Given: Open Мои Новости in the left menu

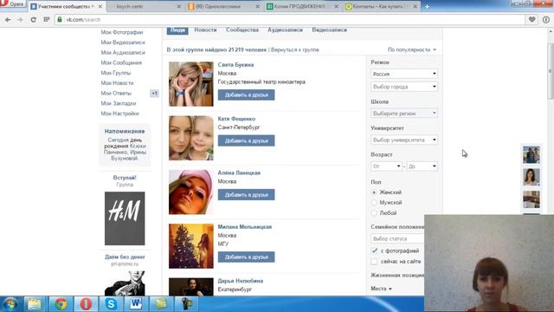Looking at the screenshot, I should coord(118,83).
